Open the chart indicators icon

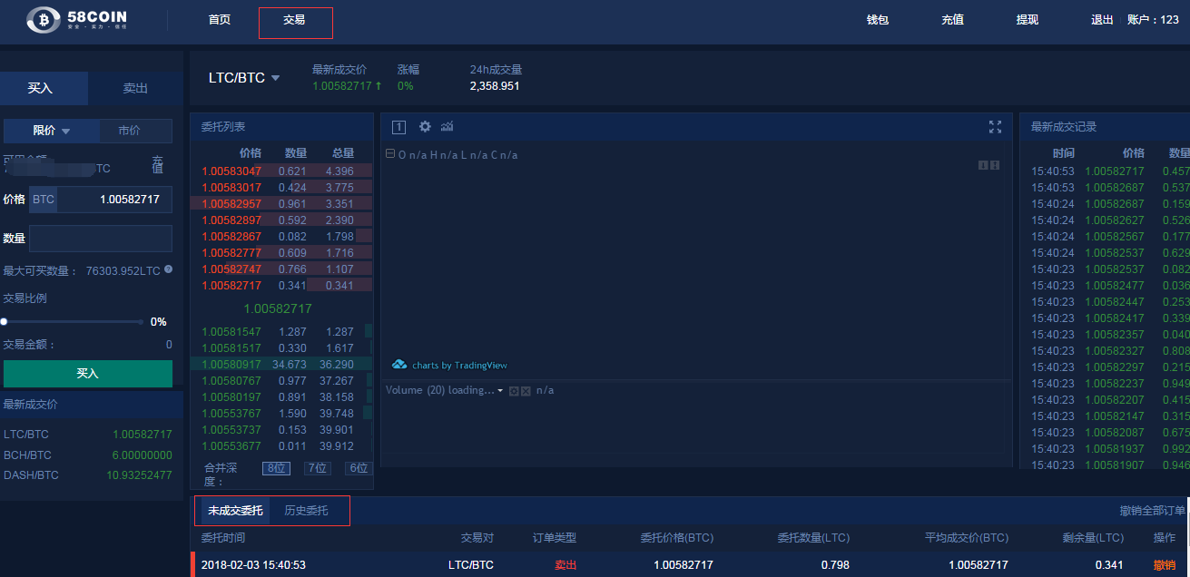click(447, 127)
